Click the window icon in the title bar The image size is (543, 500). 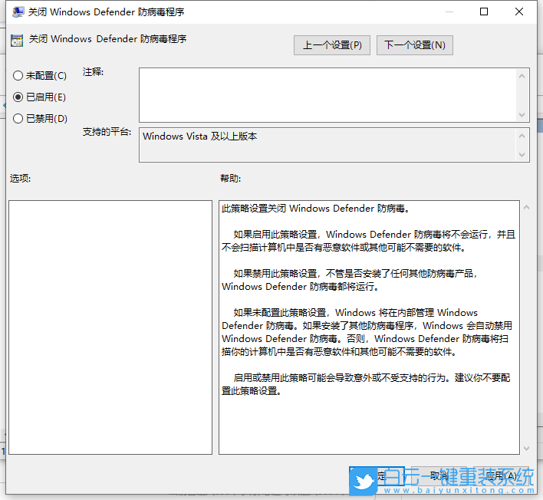click(18, 12)
